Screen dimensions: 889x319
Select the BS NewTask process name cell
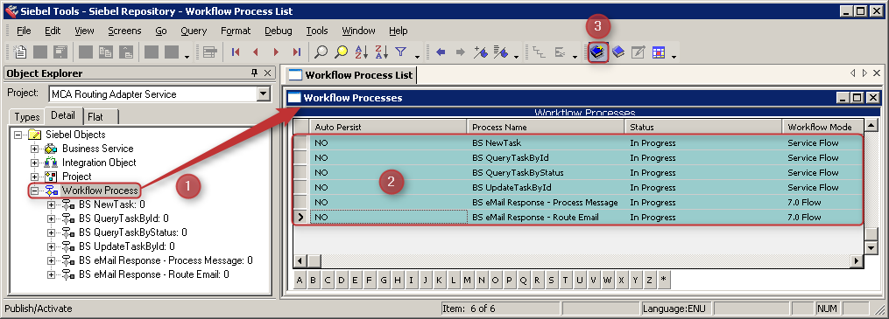coord(546,143)
